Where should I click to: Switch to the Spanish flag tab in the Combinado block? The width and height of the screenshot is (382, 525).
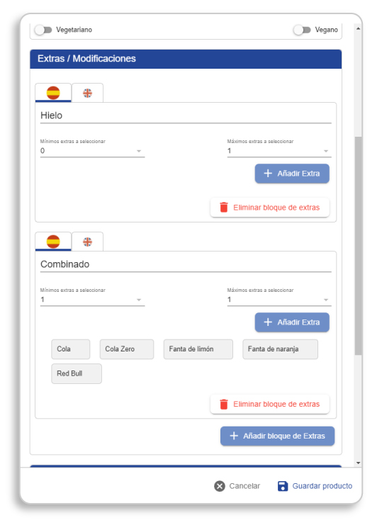53,242
